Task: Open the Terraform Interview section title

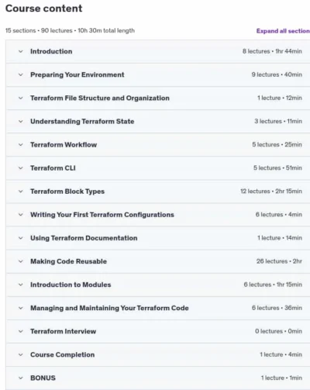Action: 63,331
